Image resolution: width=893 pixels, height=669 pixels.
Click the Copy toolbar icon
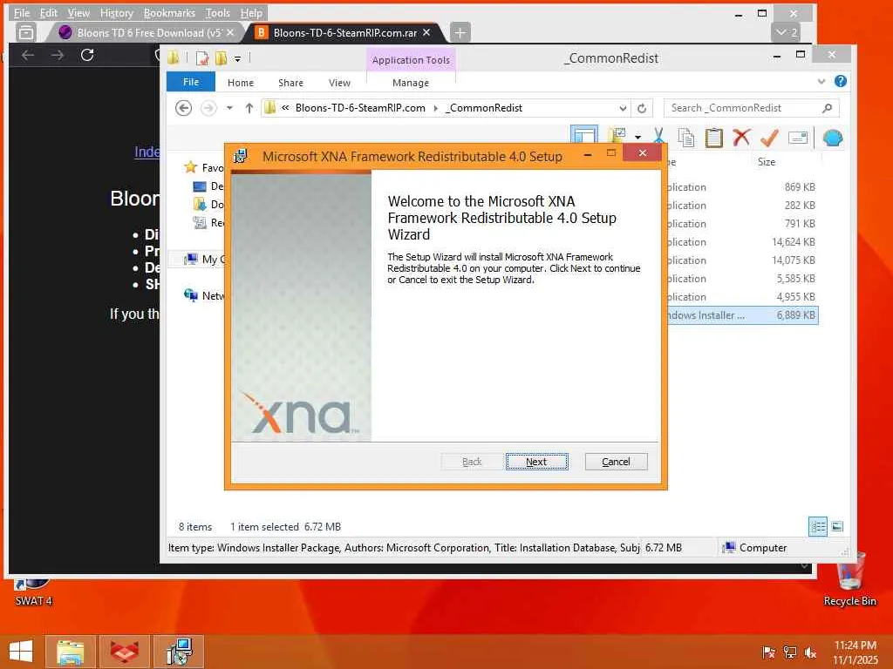coord(686,137)
